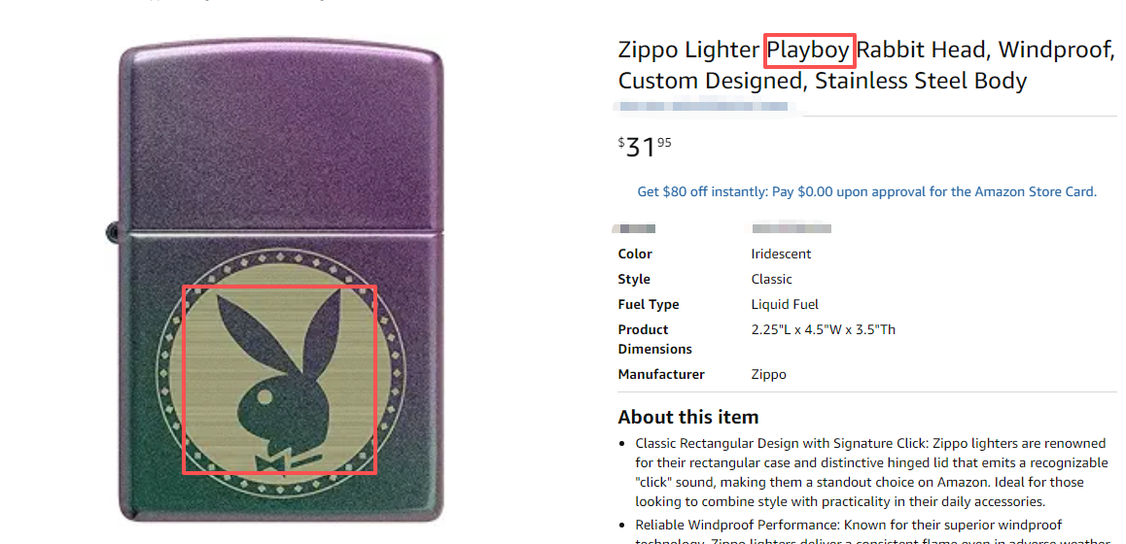Click the highlighted word Playboy in the title
Image resolution: width=1126 pixels, height=544 pixels.
809,50
